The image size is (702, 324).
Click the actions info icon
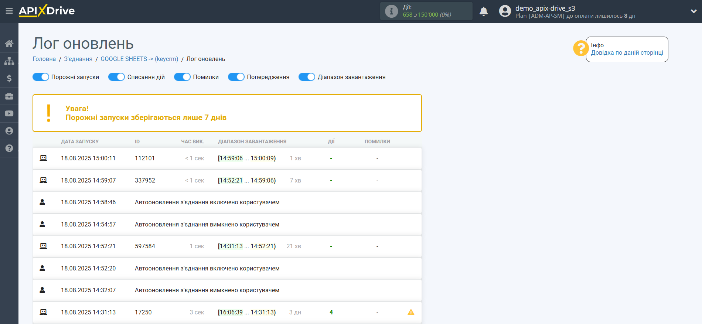pos(391,11)
